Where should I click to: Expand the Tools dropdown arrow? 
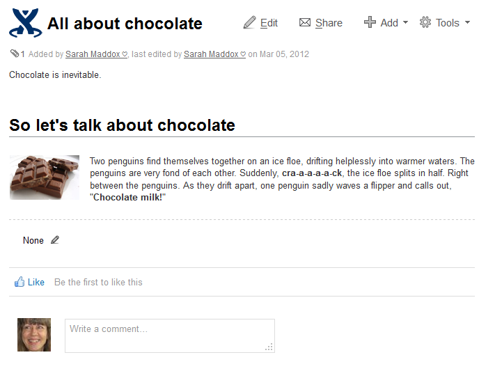coord(467,22)
